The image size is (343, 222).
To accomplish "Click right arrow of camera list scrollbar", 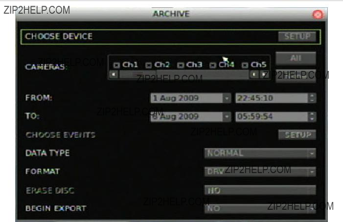I will (263, 74).
